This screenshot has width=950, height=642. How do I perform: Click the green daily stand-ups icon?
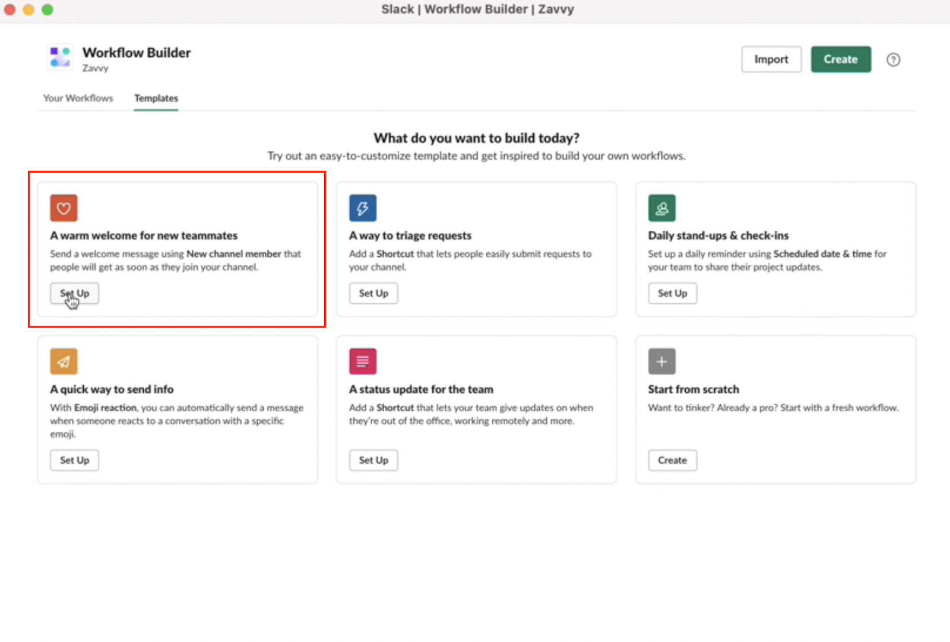click(x=661, y=208)
